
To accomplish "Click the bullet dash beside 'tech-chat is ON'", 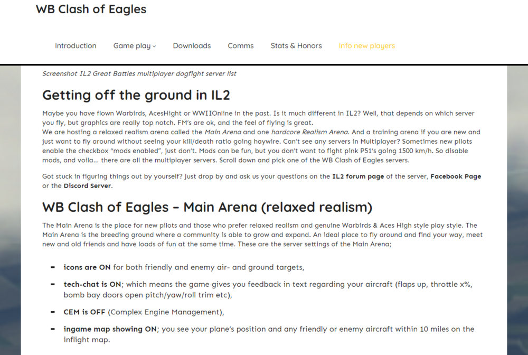I will [52, 284].
